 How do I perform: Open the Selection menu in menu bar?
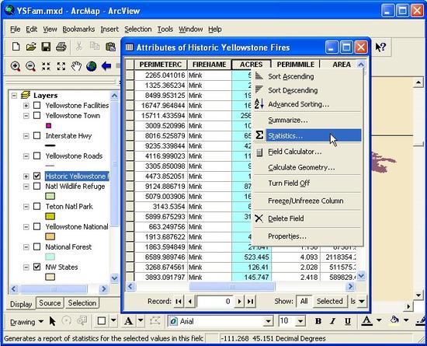[137, 29]
